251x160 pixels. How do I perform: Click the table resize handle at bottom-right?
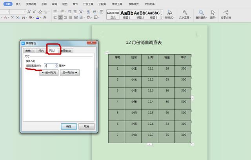click(x=192, y=144)
